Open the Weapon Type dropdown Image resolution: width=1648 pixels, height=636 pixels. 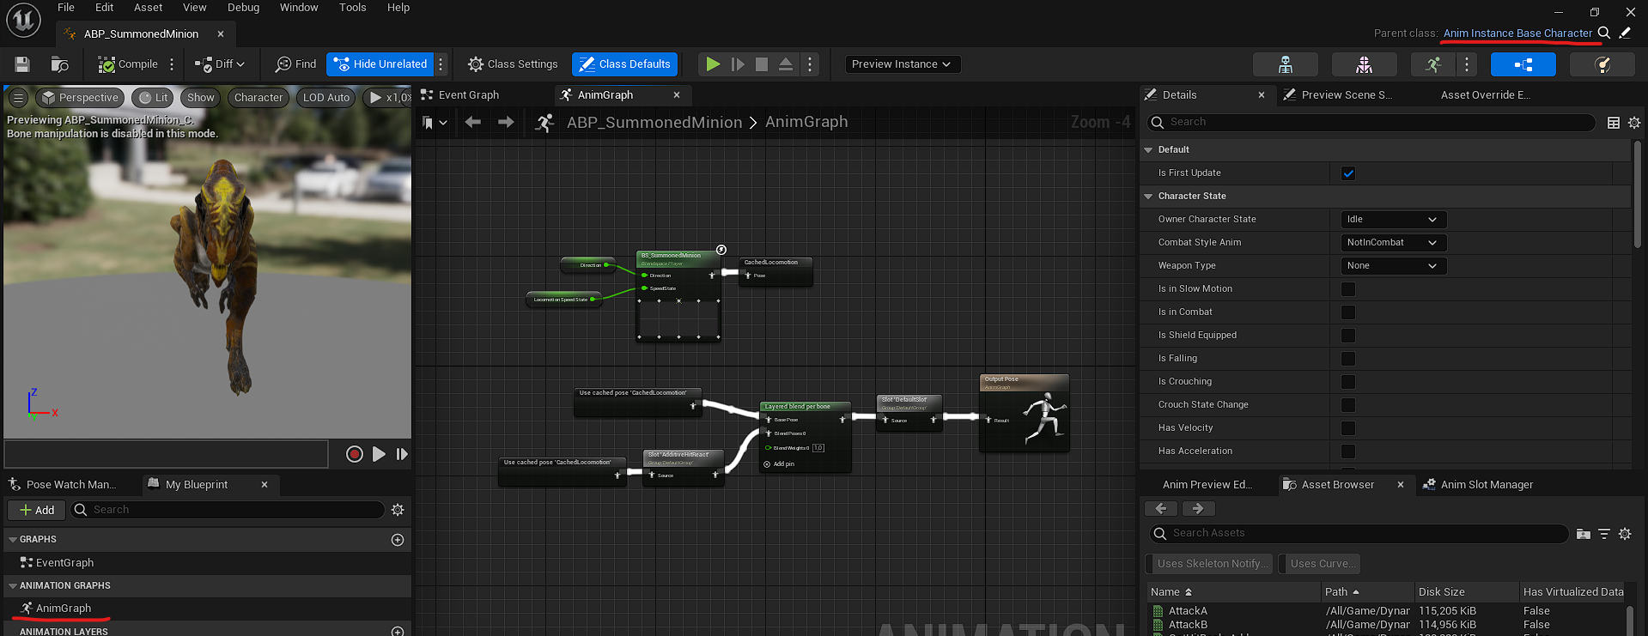(1393, 266)
